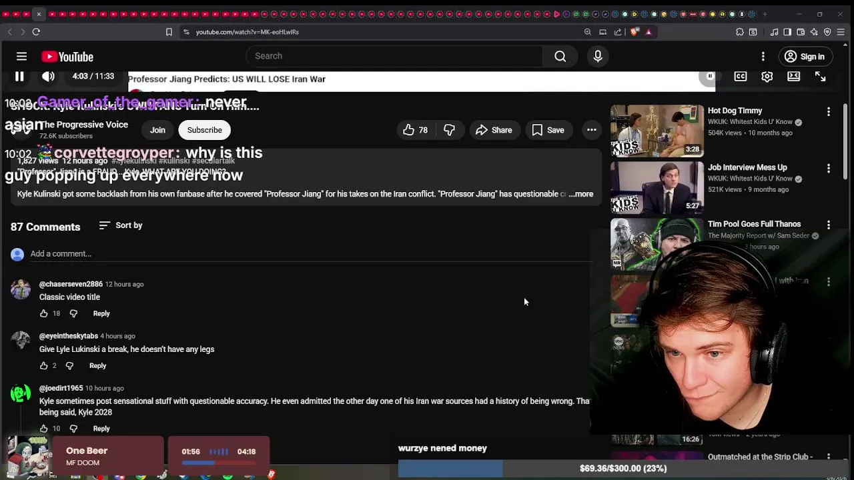Reload the page in the browser
Screen dimensions: 854x480
click(x=36, y=31)
